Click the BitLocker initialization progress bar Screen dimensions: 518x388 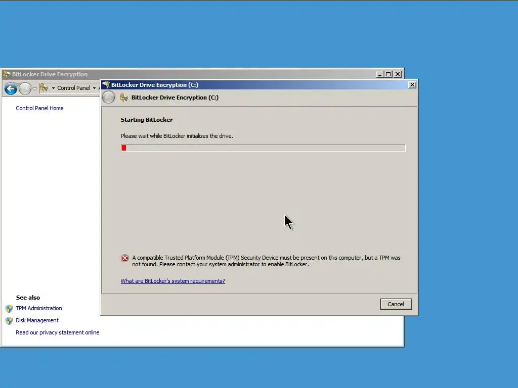click(263, 148)
